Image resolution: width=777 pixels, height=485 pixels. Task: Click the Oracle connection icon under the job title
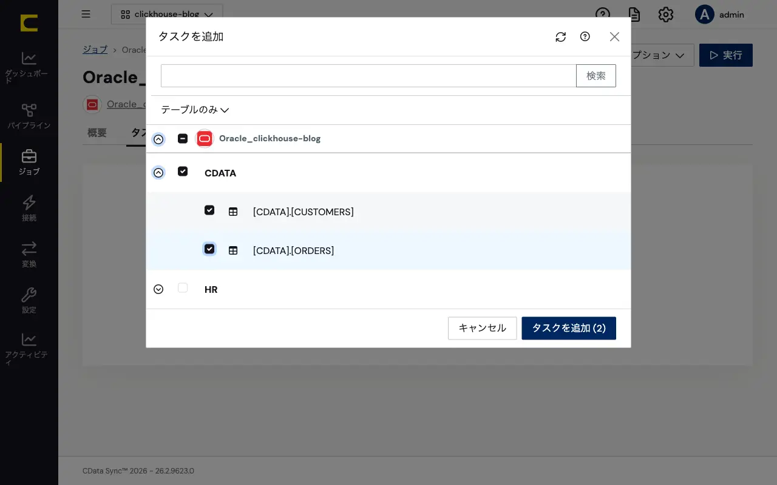[x=92, y=104]
